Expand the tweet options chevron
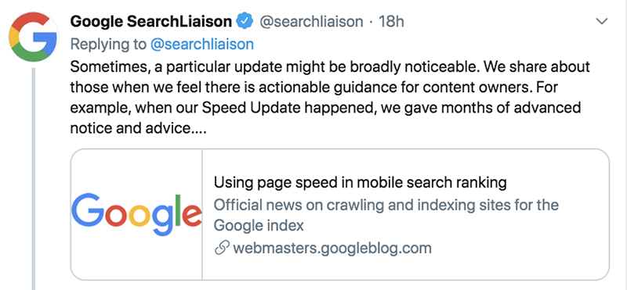Screen dimensions: 627x290 click(x=602, y=22)
